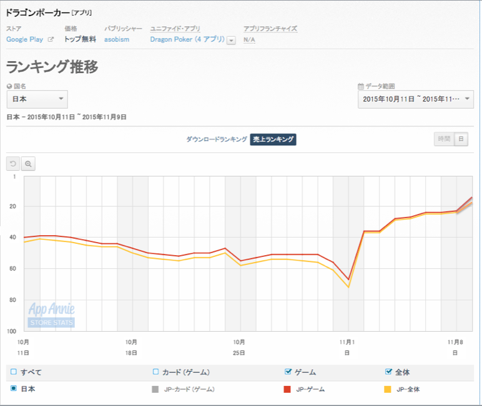Click the N/A app franchise value

pyautogui.click(x=249, y=40)
